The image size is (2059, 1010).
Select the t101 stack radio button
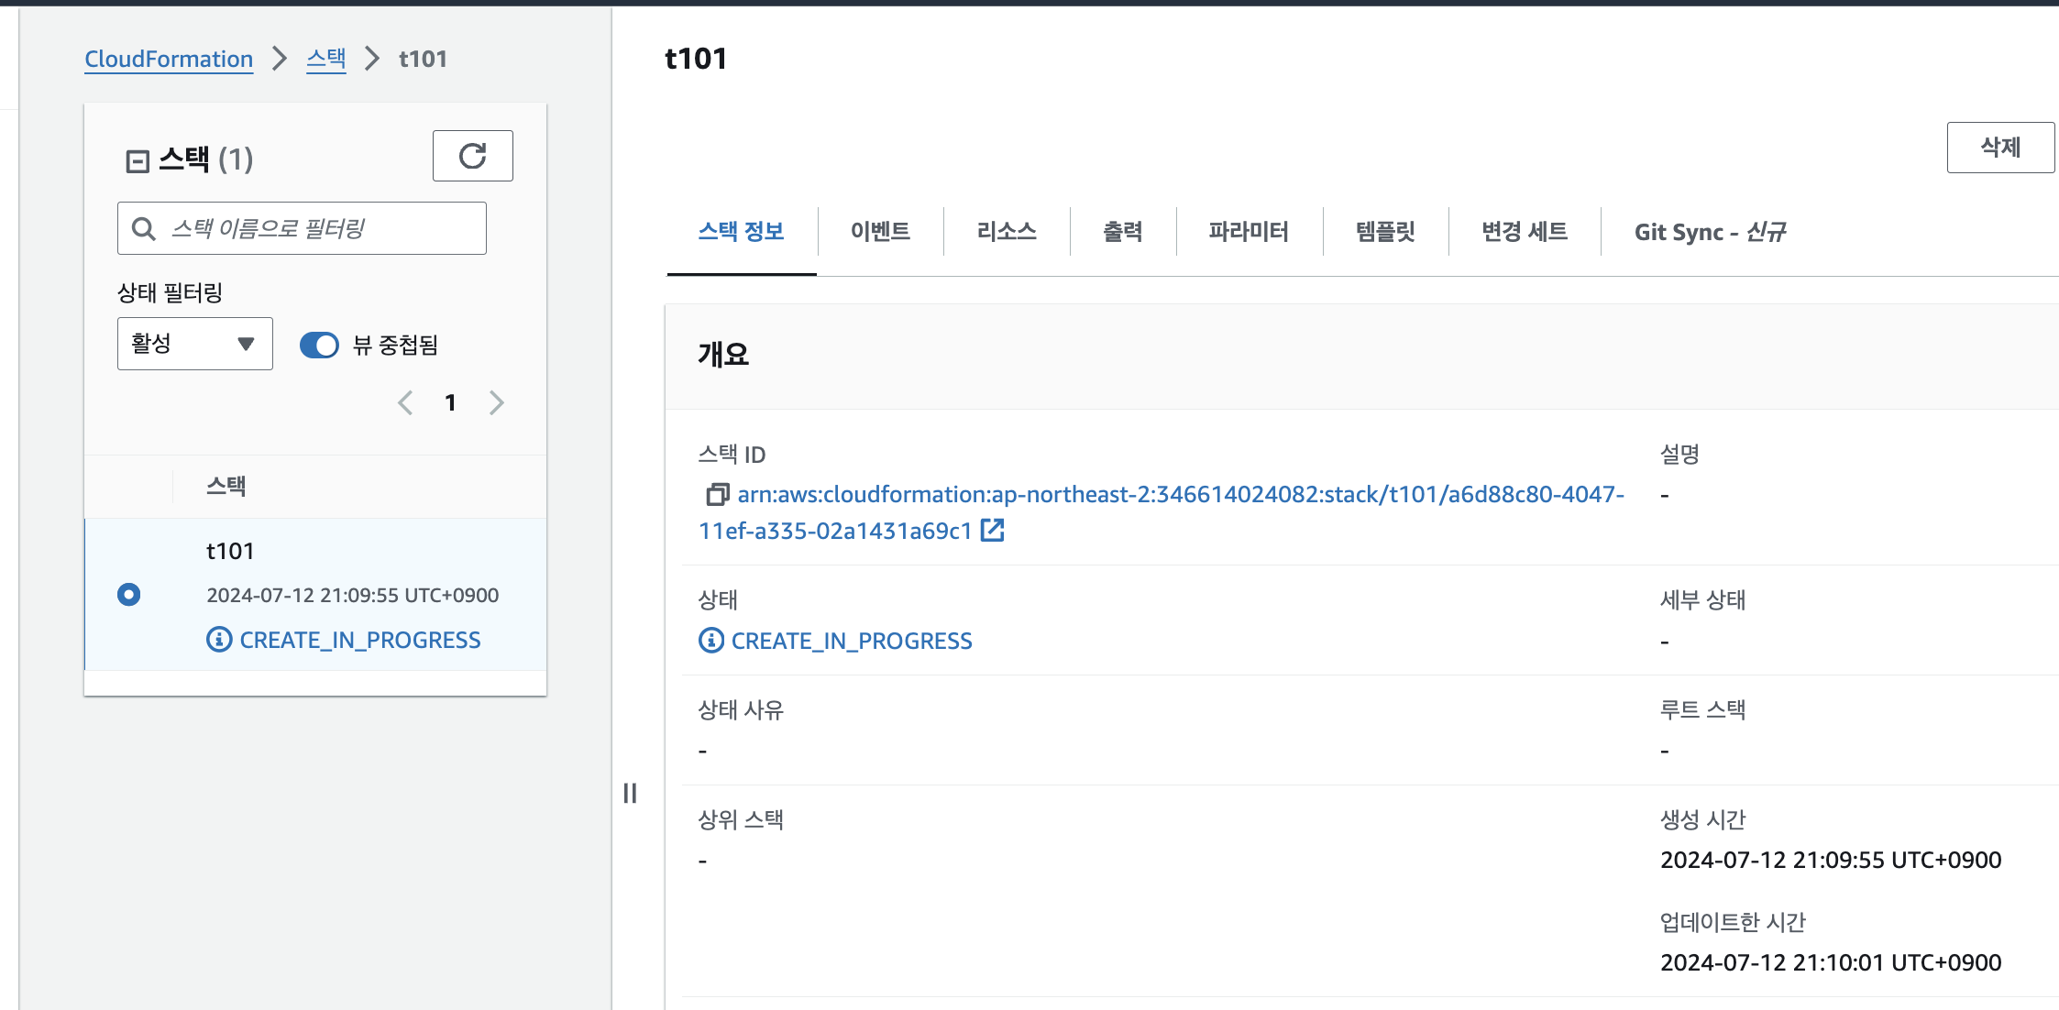click(x=129, y=594)
